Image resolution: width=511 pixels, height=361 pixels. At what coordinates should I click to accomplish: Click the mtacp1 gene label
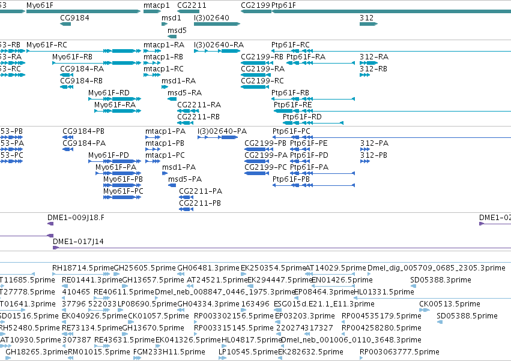[x=157, y=5]
